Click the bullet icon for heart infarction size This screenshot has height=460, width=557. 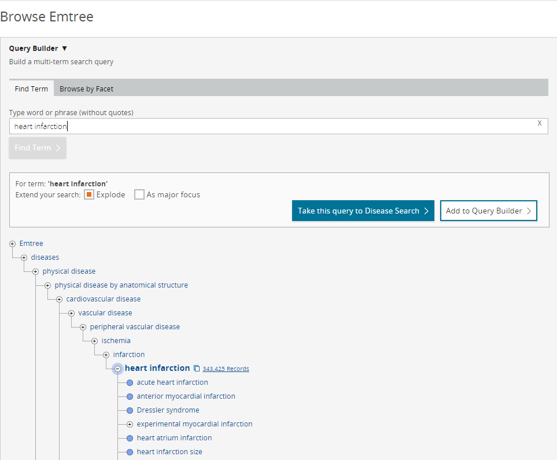point(130,452)
